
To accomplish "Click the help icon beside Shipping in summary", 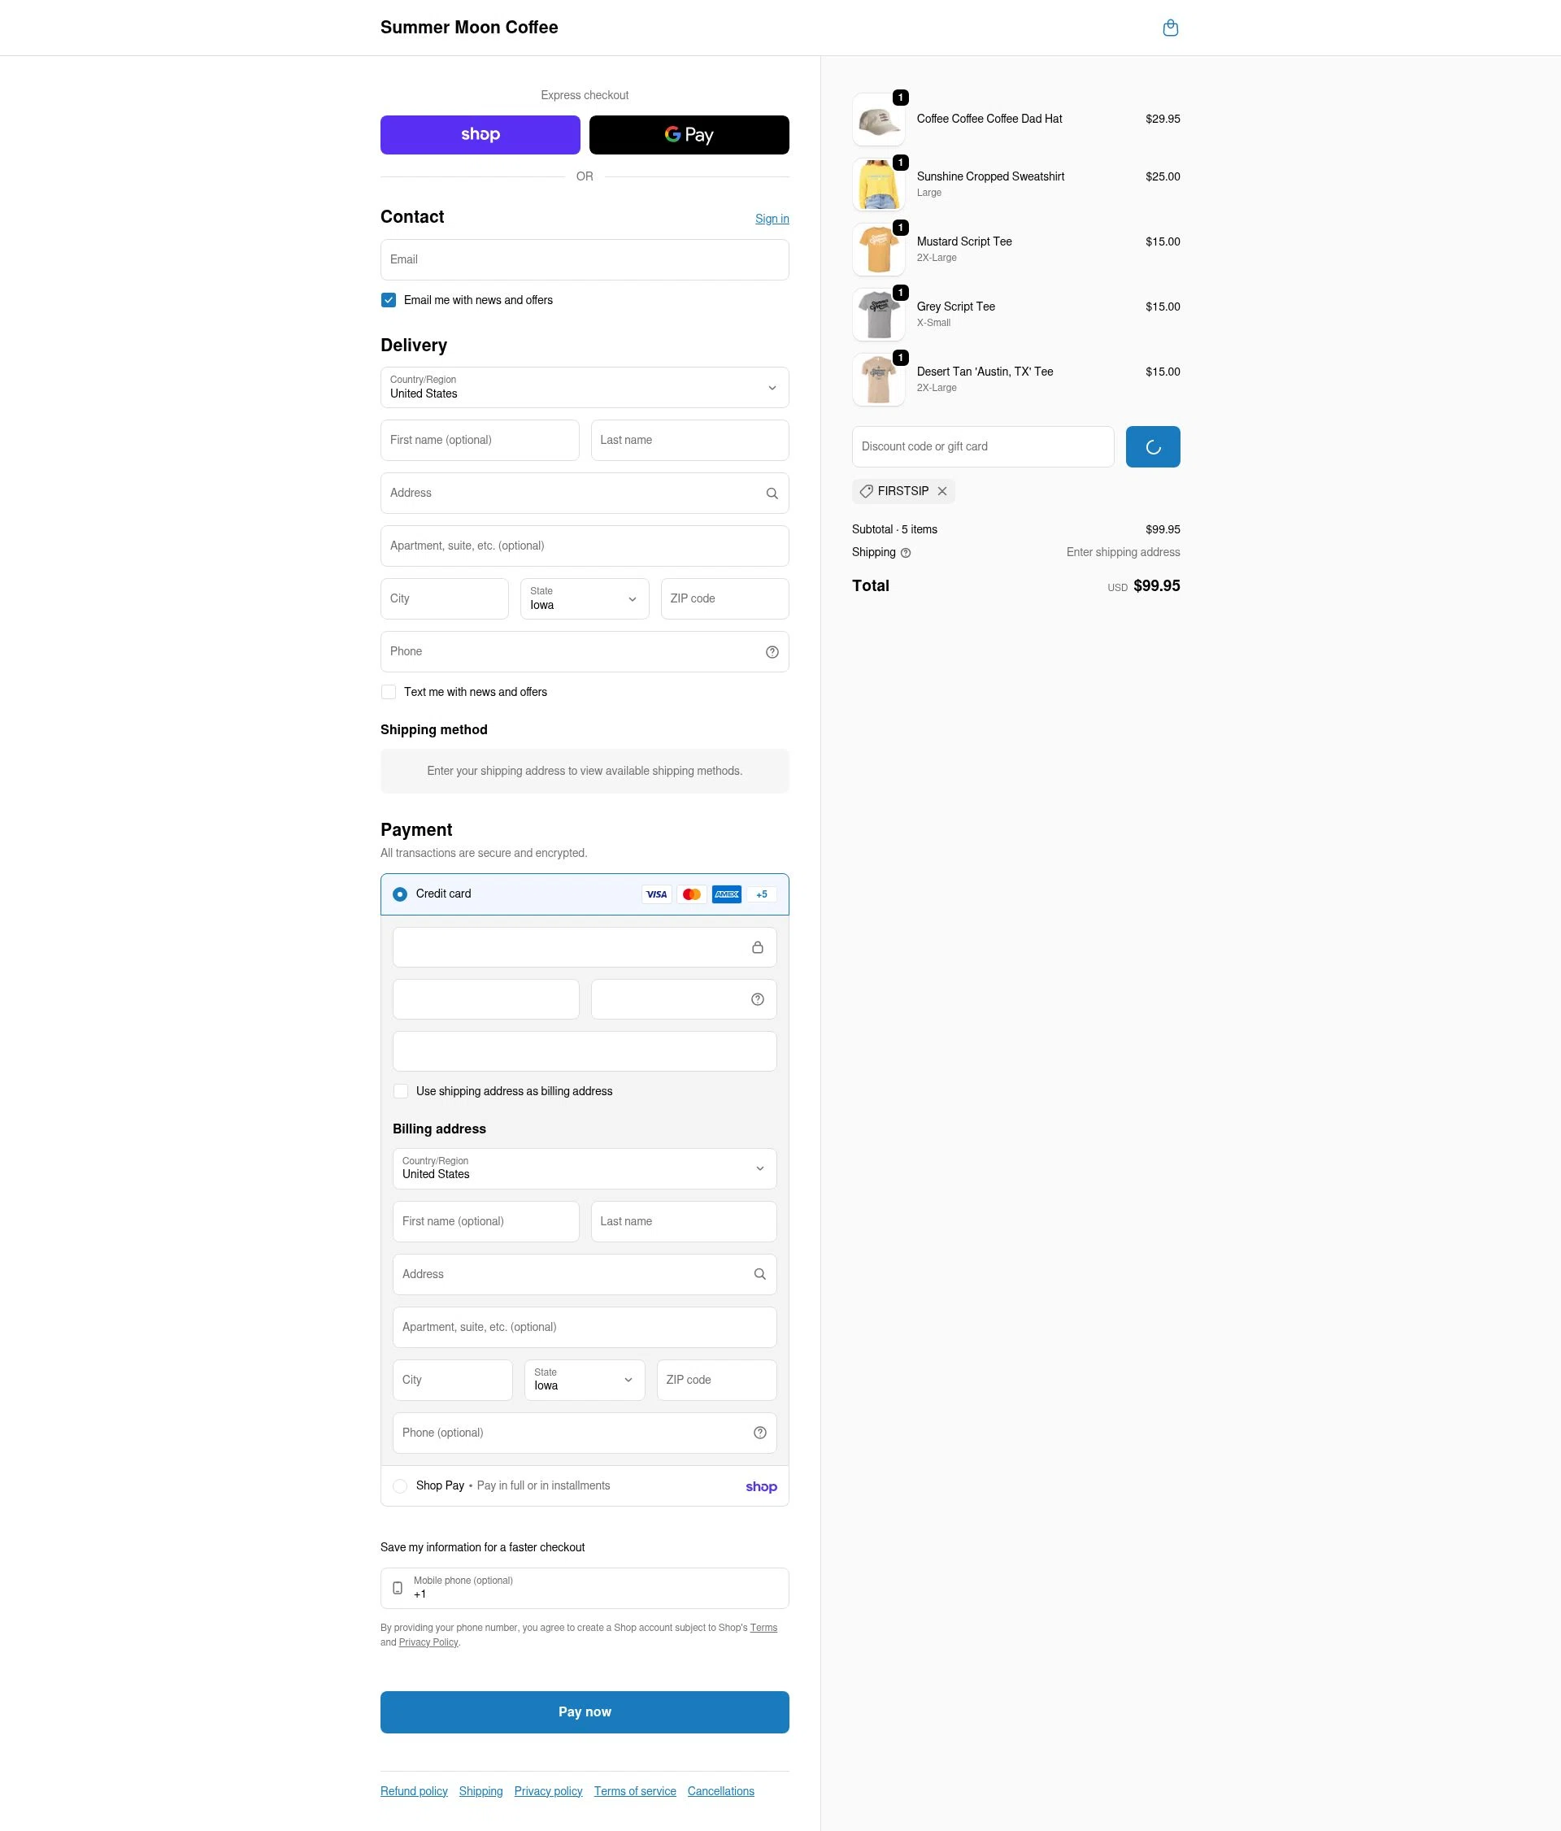I will [906, 552].
